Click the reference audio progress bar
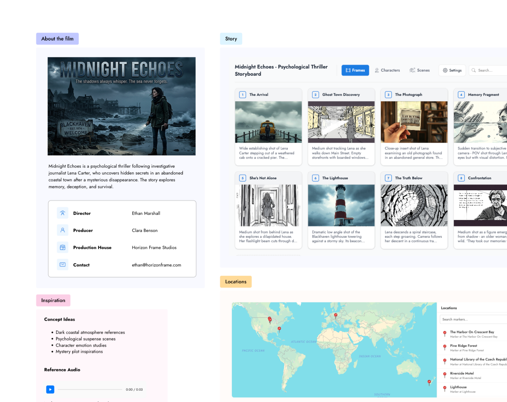507x402 pixels. [90, 389]
